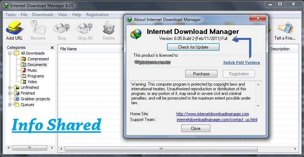This screenshot has height=157, width=304.
Task: Click the 'Categories' panel title
Action: pos(16,47)
